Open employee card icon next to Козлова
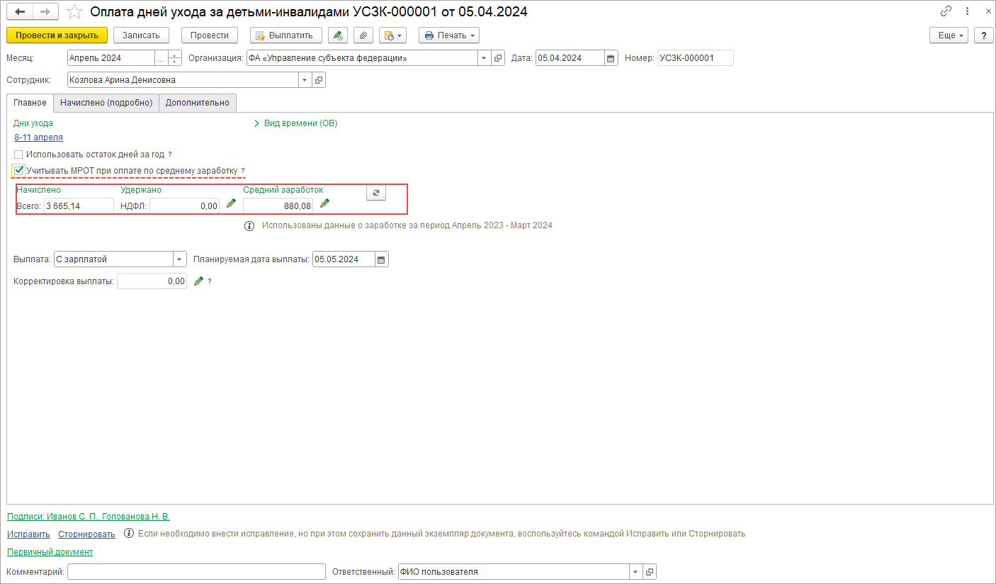Screen dimensions: 996x584 319,80
